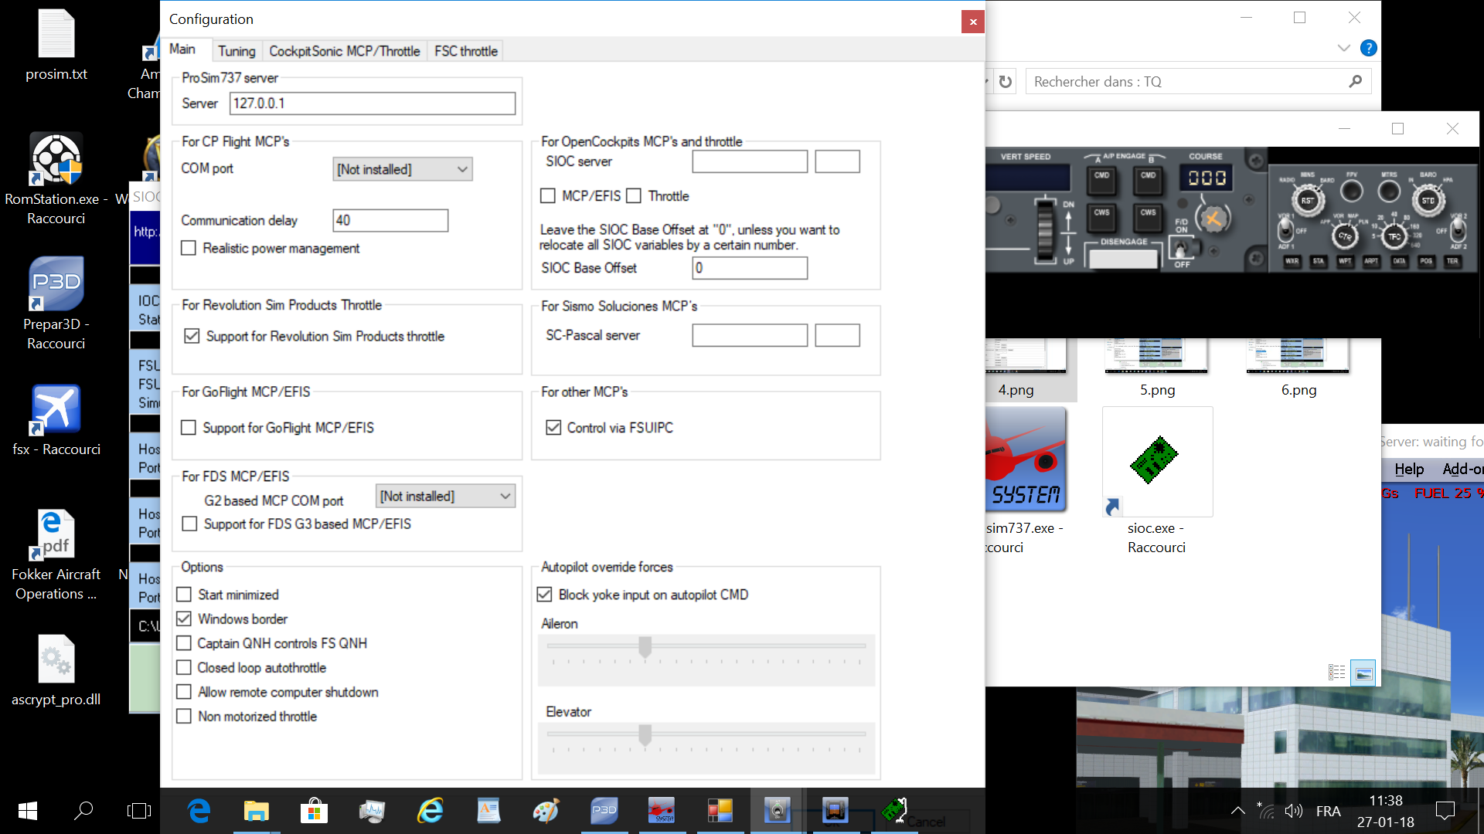
Task: Toggle Closed loop autothrottle option
Action: click(184, 667)
